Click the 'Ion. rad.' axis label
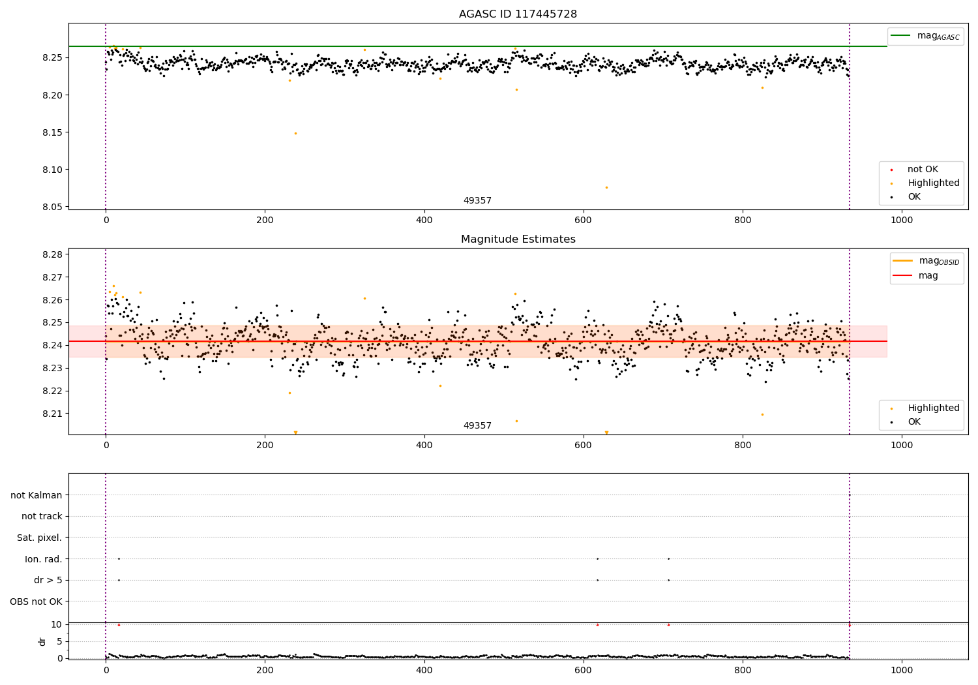 [44, 559]
